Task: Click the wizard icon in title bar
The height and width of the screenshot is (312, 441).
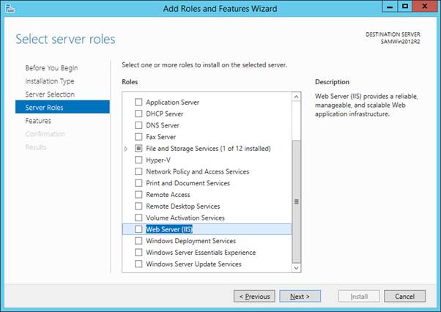Action: [10, 8]
